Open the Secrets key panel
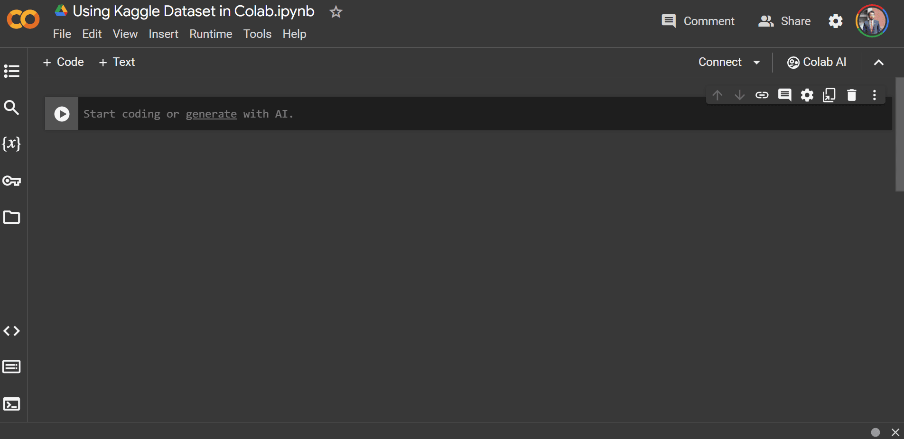The width and height of the screenshot is (904, 439). 11,181
